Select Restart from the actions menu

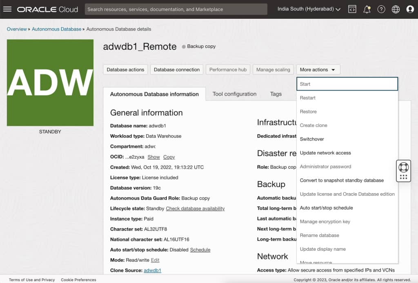click(x=308, y=98)
